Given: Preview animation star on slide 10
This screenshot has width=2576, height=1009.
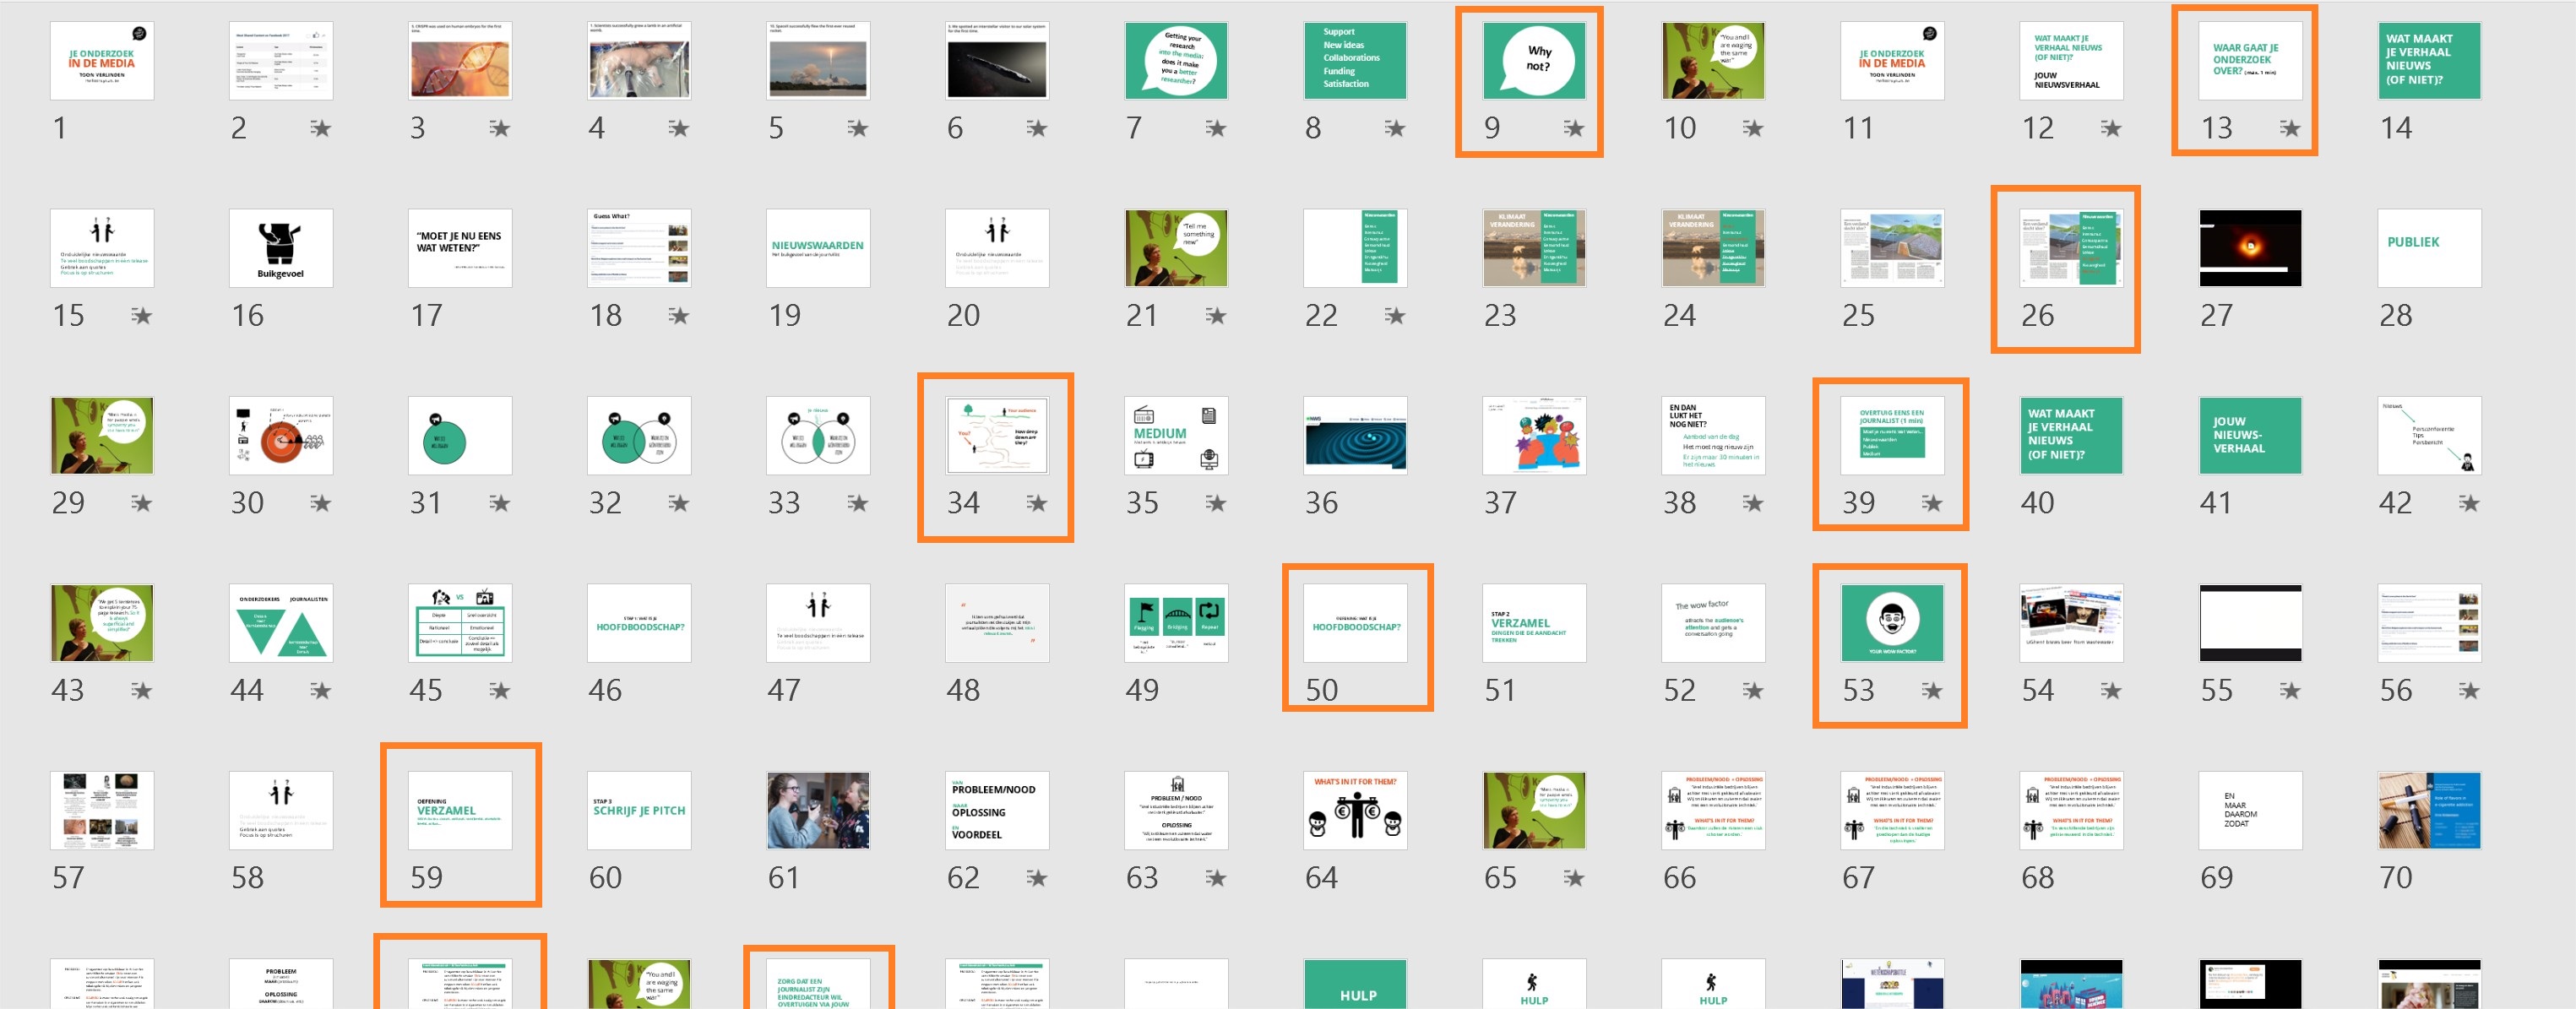Looking at the screenshot, I should (x=1752, y=128).
